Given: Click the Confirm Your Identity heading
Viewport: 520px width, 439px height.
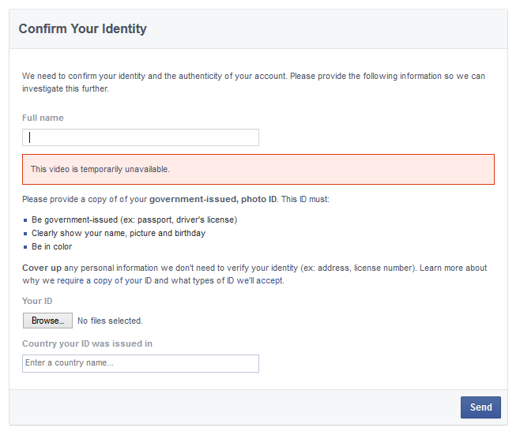Looking at the screenshot, I should click(x=82, y=29).
